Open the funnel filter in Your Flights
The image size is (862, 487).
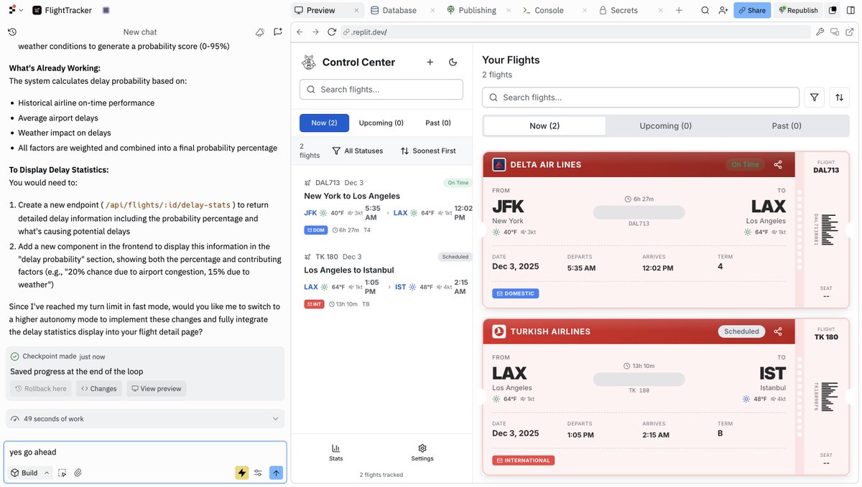(x=815, y=98)
